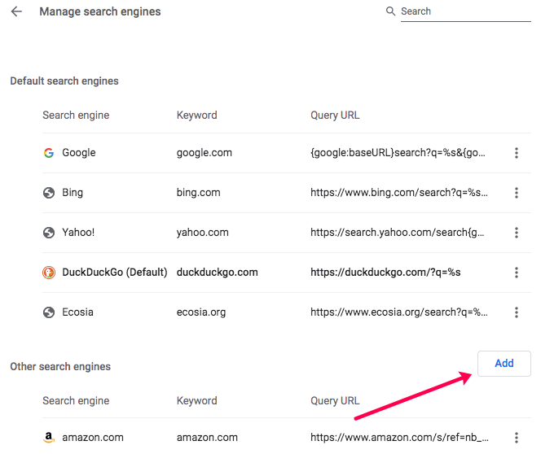Click the search magnifier icon
The height and width of the screenshot is (454, 541).
[x=391, y=11]
